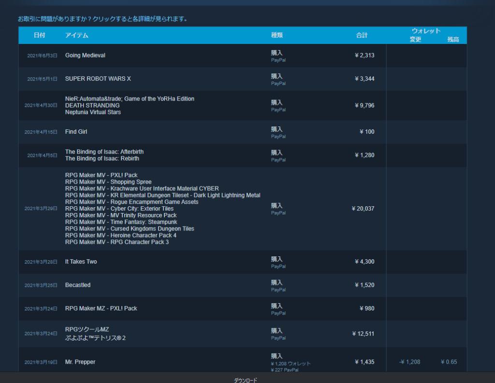Select the DEATH STRANDING item line
The width and height of the screenshot is (495, 383).
coord(92,105)
